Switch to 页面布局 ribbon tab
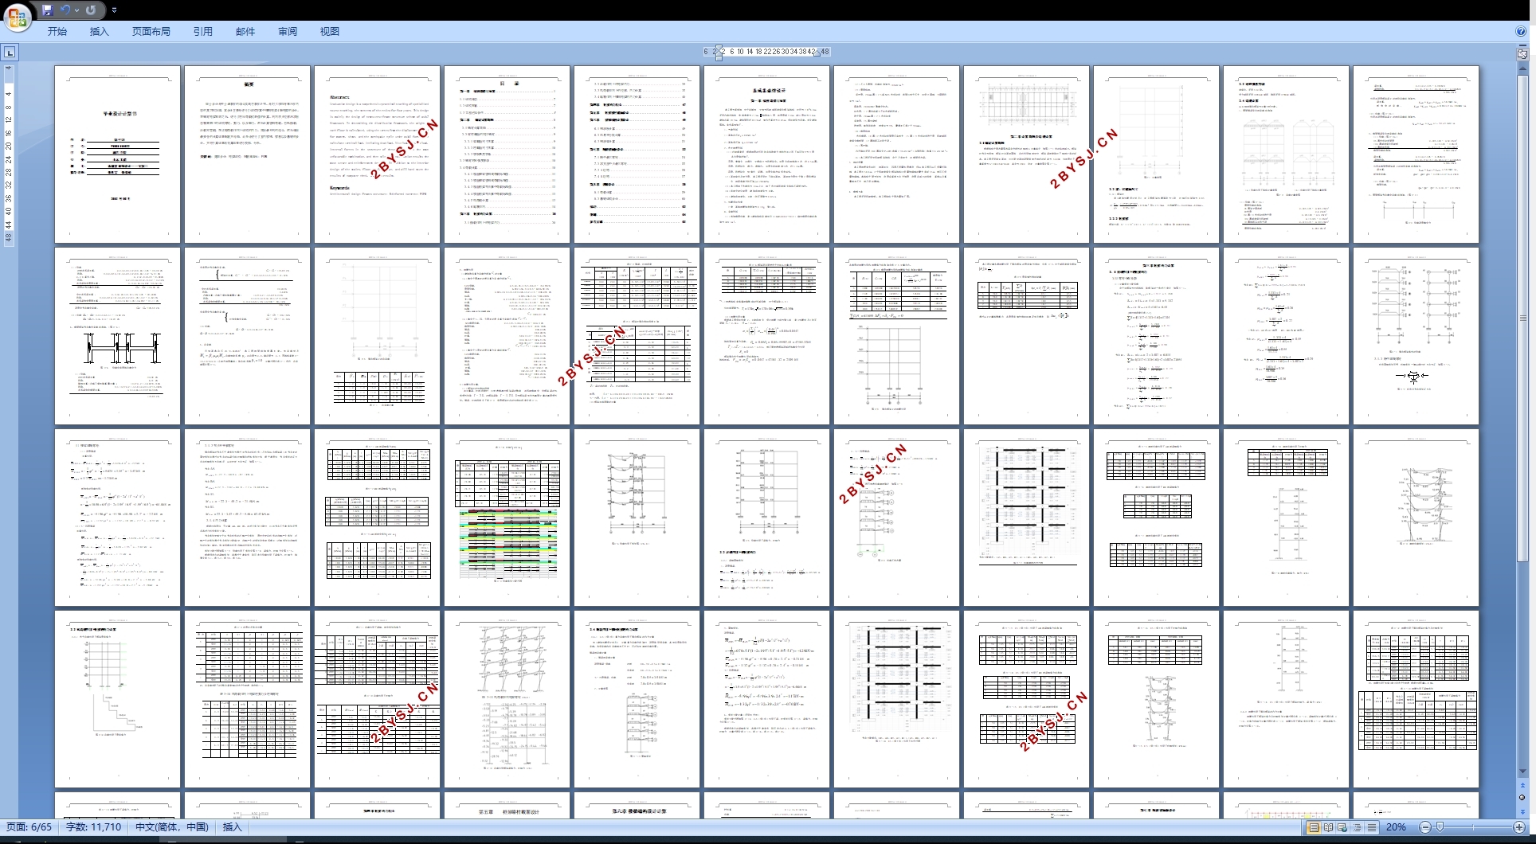The height and width of the screenshot is (844, 1536). (x=151, y=31)
